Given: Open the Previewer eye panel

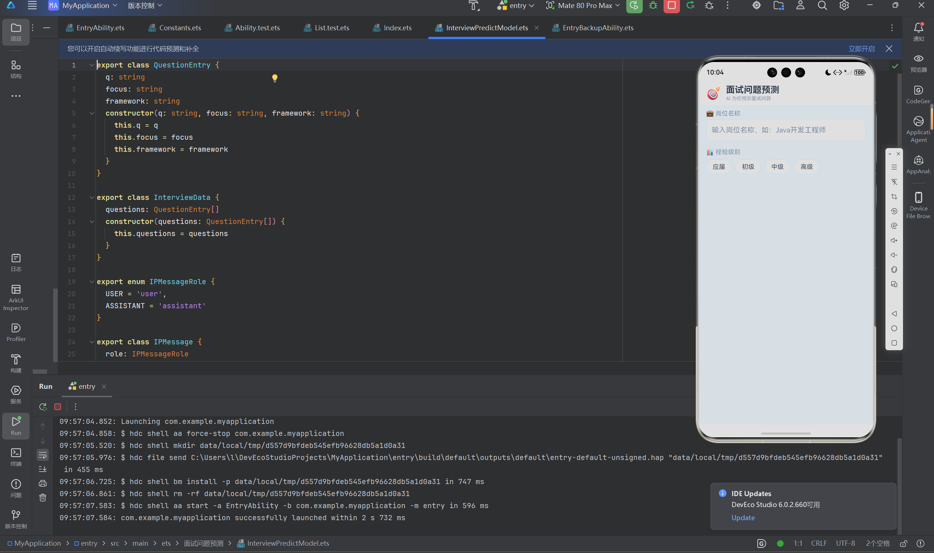Looking at the screenshot, I should pos(918,63).
